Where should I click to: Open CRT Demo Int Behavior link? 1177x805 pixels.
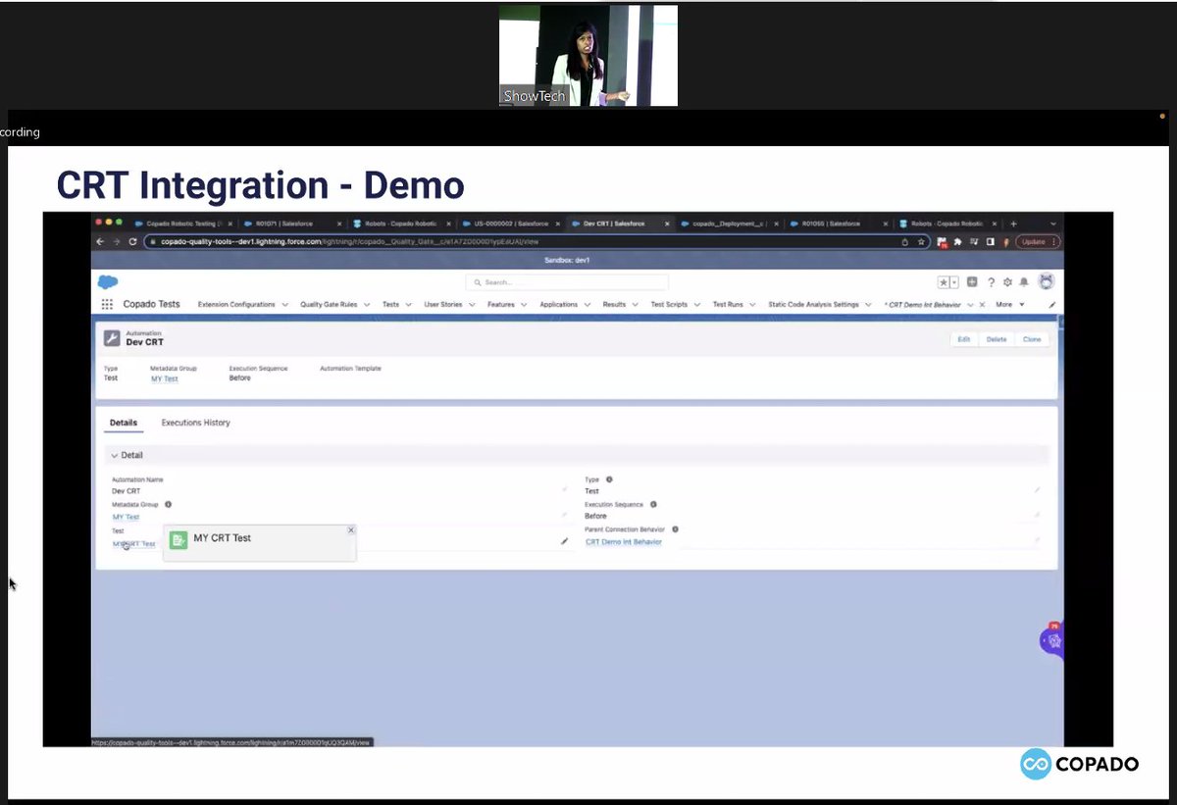[x=624, y=541]
